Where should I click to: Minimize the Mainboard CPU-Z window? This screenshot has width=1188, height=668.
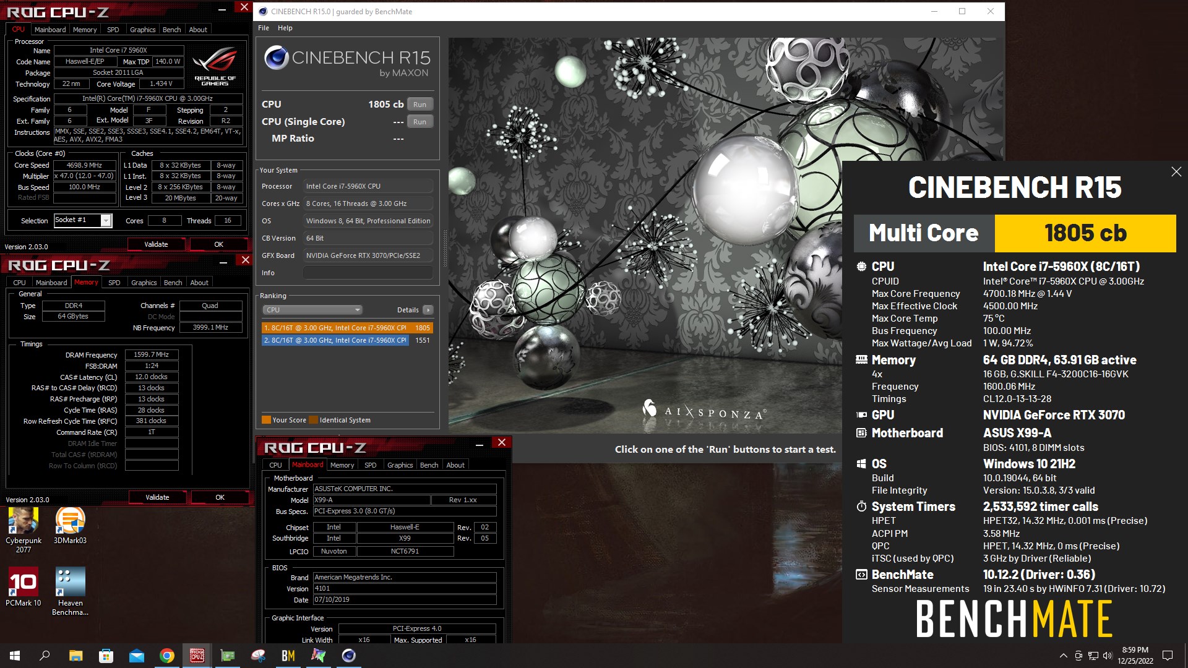[x=479, y=443]
